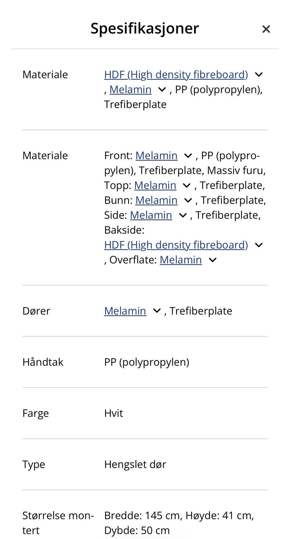Click the Front: Melamin link
Image resolution: width=290 pixels, height=539 pixels.
tap(157, 156)
